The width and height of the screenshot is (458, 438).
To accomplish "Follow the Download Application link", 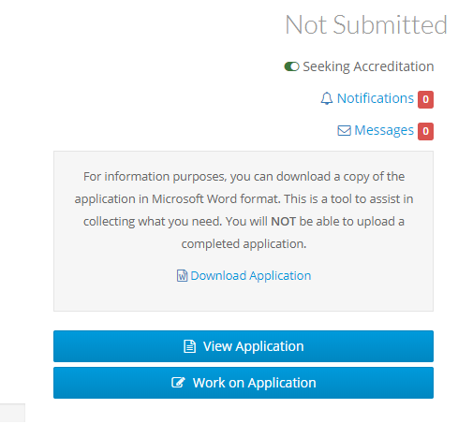I will pos(251,275).
